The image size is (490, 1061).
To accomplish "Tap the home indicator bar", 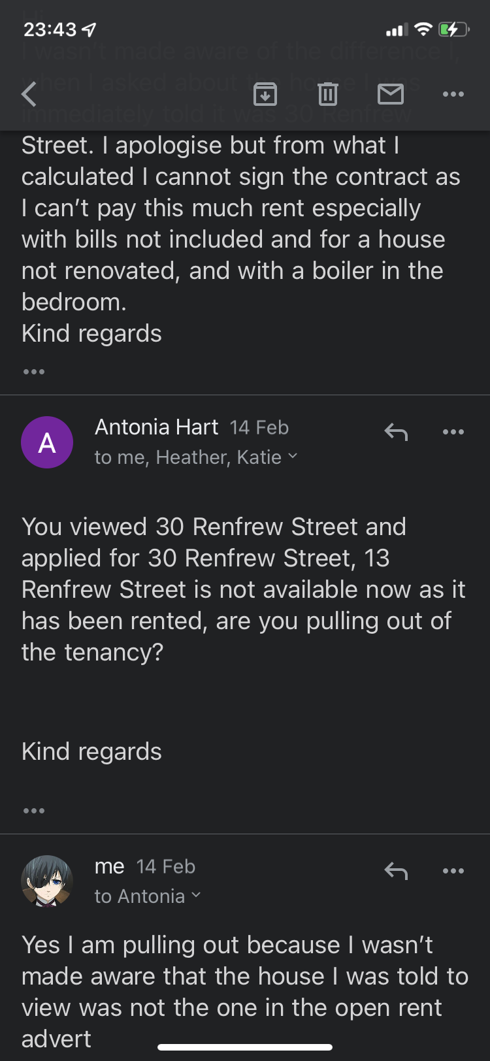I will (245, 1047).
